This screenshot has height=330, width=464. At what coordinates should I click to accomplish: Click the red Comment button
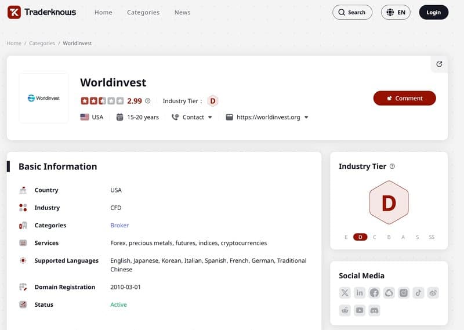point(404,98)
